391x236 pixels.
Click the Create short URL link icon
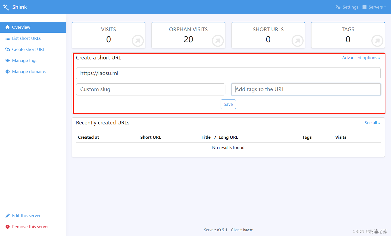point(8,49)
